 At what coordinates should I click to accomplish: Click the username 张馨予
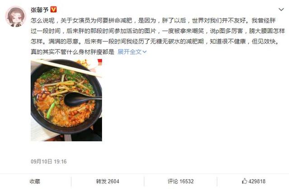(40, 9)
